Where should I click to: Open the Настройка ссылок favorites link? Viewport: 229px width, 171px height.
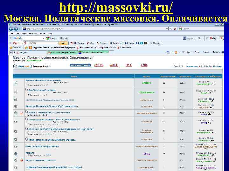pyautogui.click(x=105, y=47)
